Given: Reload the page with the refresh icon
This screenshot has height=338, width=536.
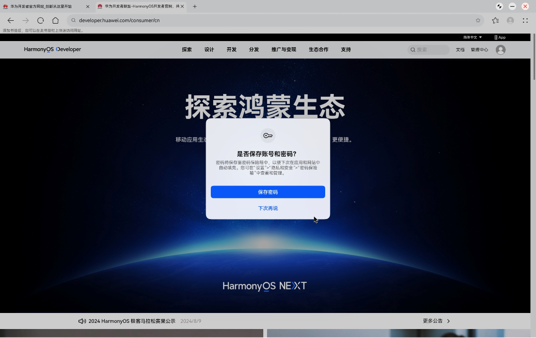Looking at the screenshot, I should (x=40, y=20).
